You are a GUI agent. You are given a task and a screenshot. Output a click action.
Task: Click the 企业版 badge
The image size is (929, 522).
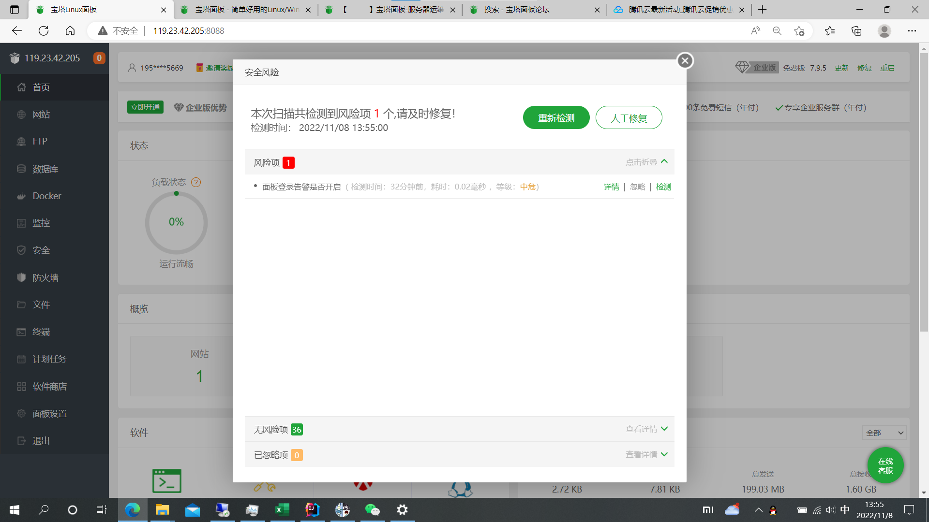(x=756, y=68)
